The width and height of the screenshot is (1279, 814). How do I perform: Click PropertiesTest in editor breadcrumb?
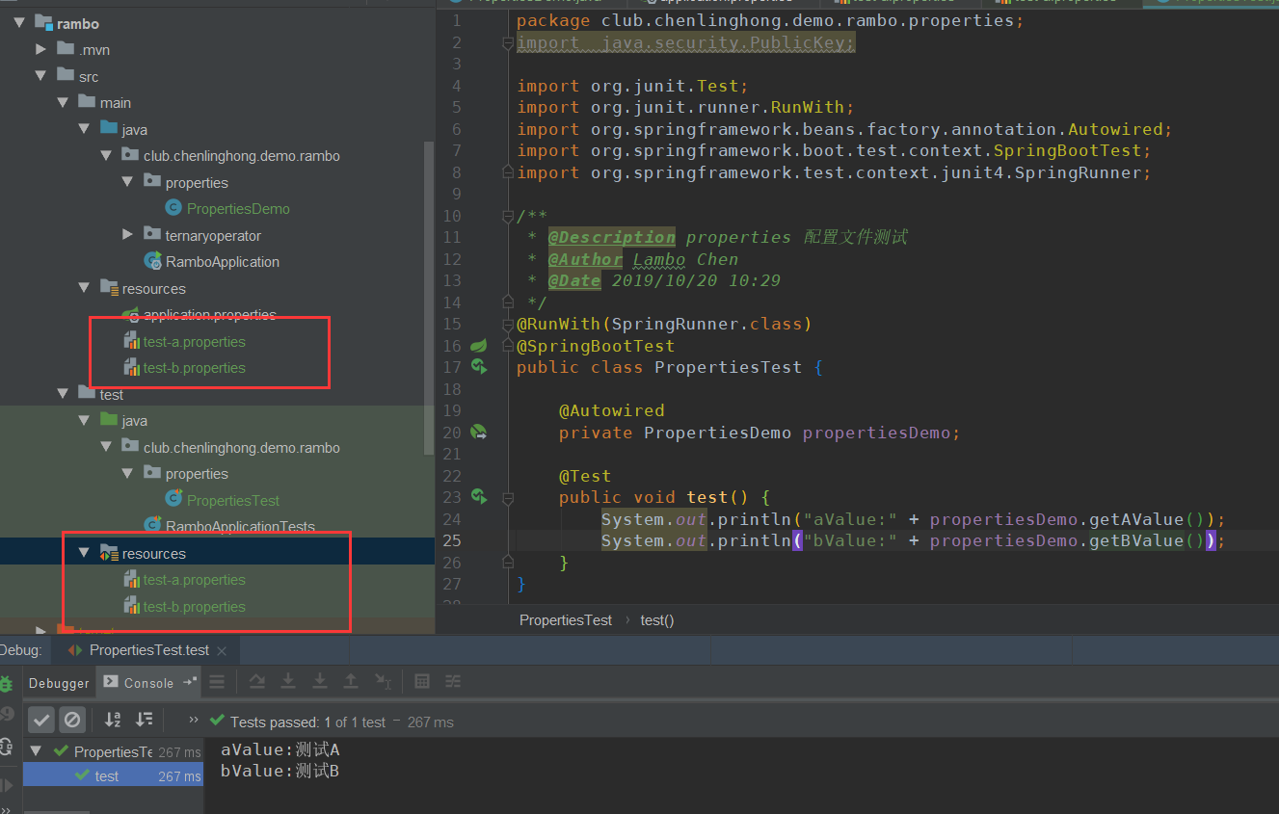(x=566, y=620)
